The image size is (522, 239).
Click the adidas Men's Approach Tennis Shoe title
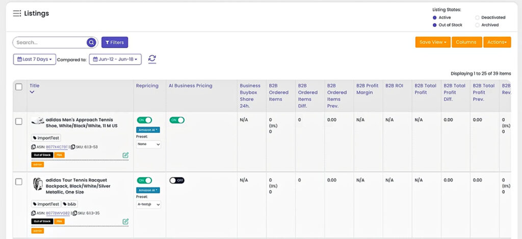[82, 123]
